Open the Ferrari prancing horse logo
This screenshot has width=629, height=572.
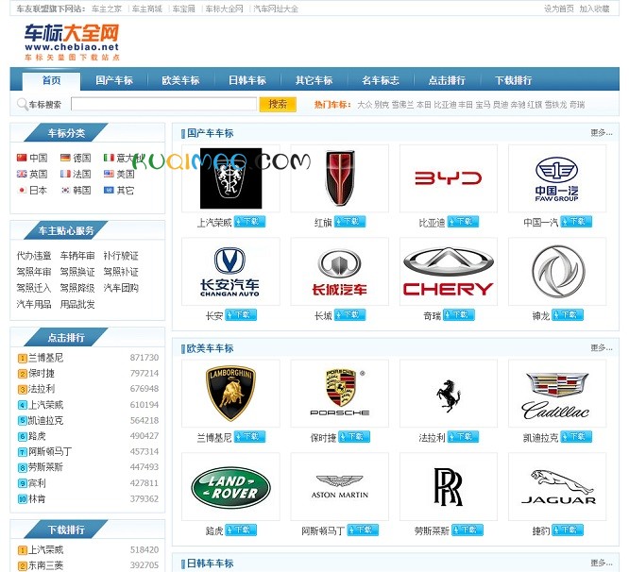[448, 395]
